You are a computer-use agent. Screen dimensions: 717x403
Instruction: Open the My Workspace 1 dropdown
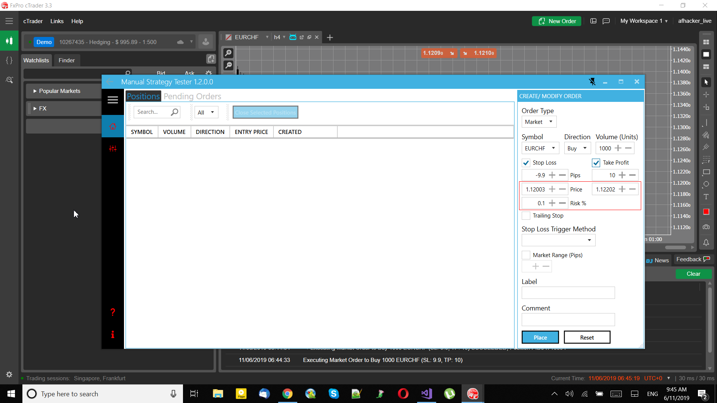point(644,21)
